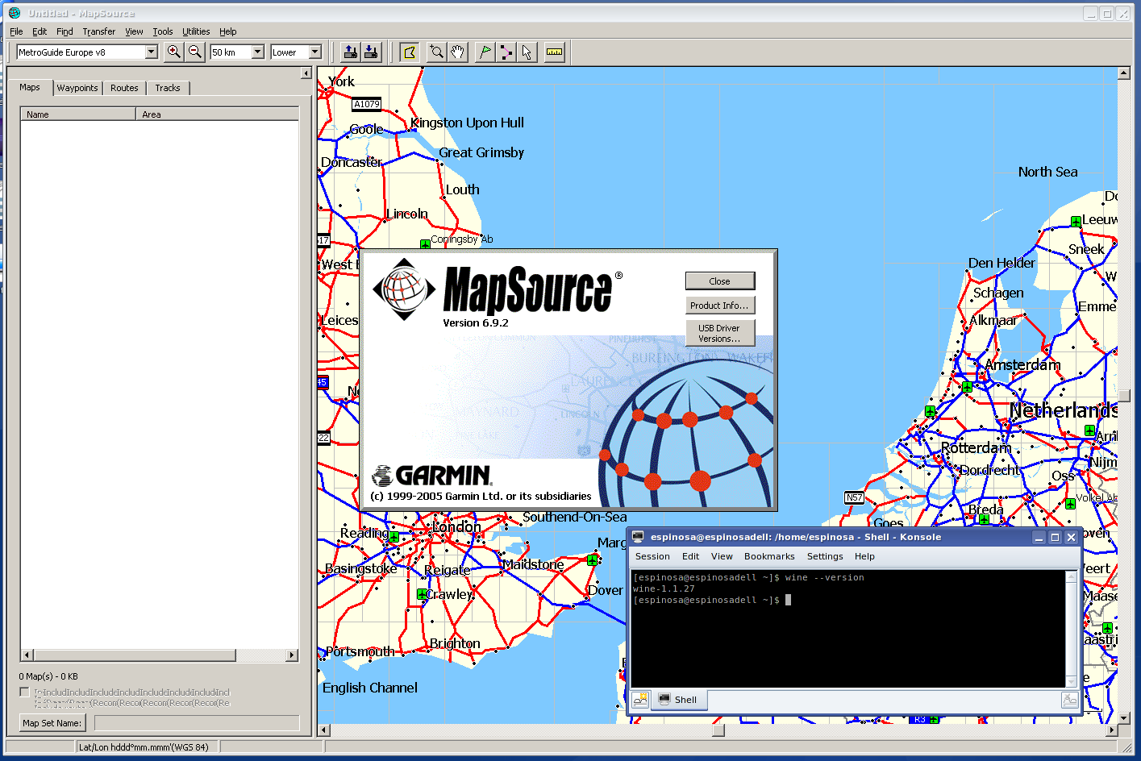The width and height of the screenshot is (1141, 761).
Task: Click the airport marker near Reading
Action: click(394, 536)
